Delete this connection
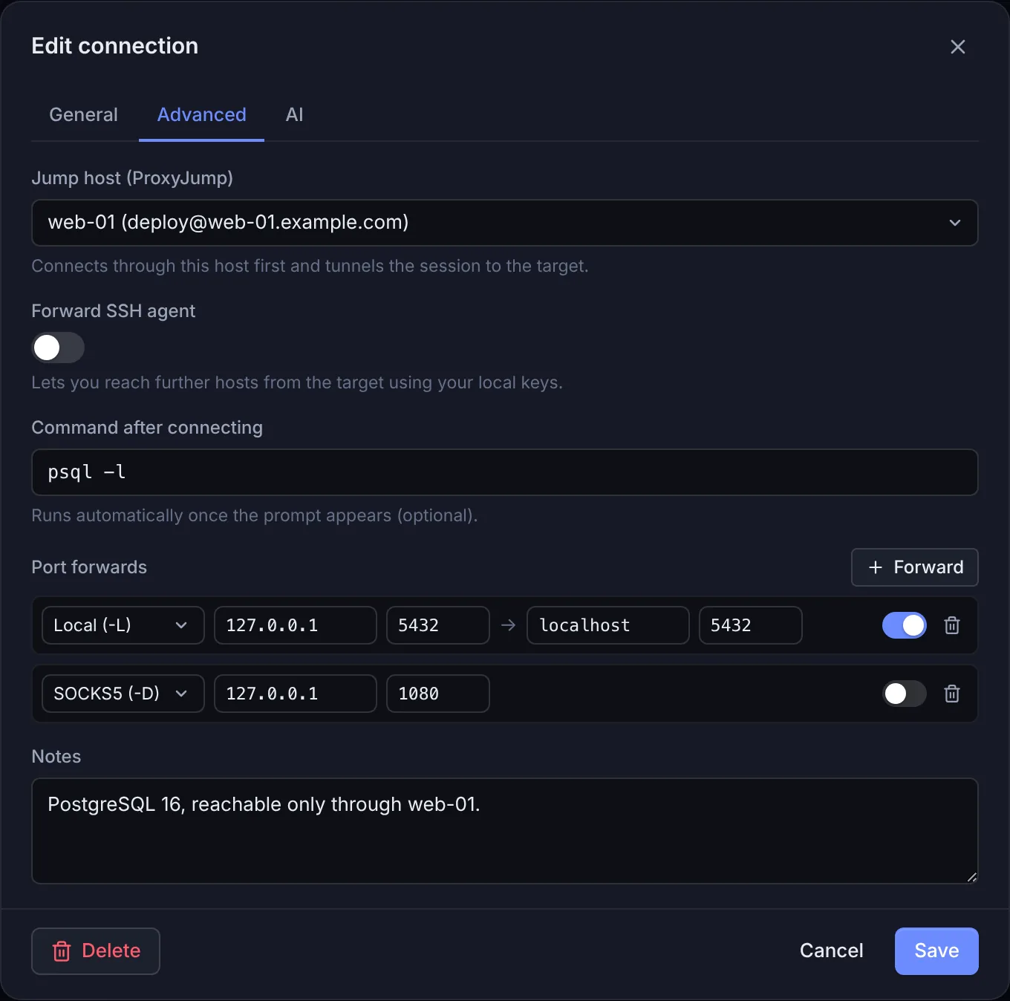Viewport: 1010px width, 1001px height. (x=96, y=951)
